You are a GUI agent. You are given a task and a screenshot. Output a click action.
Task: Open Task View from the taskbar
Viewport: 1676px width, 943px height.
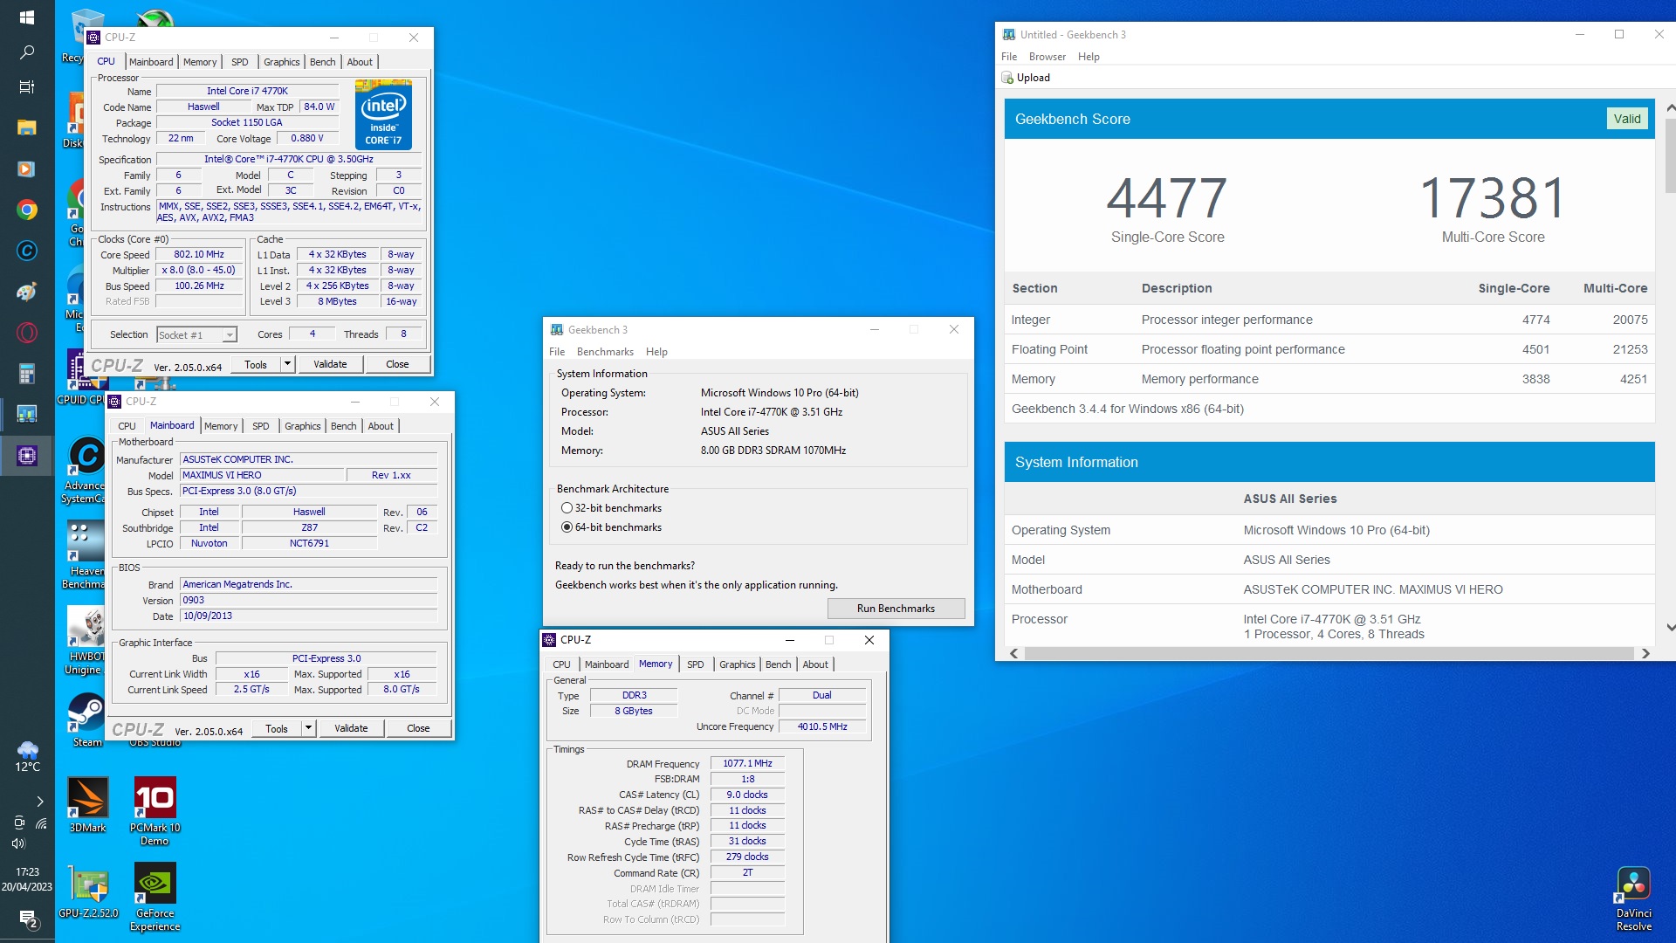pos(26,87)
